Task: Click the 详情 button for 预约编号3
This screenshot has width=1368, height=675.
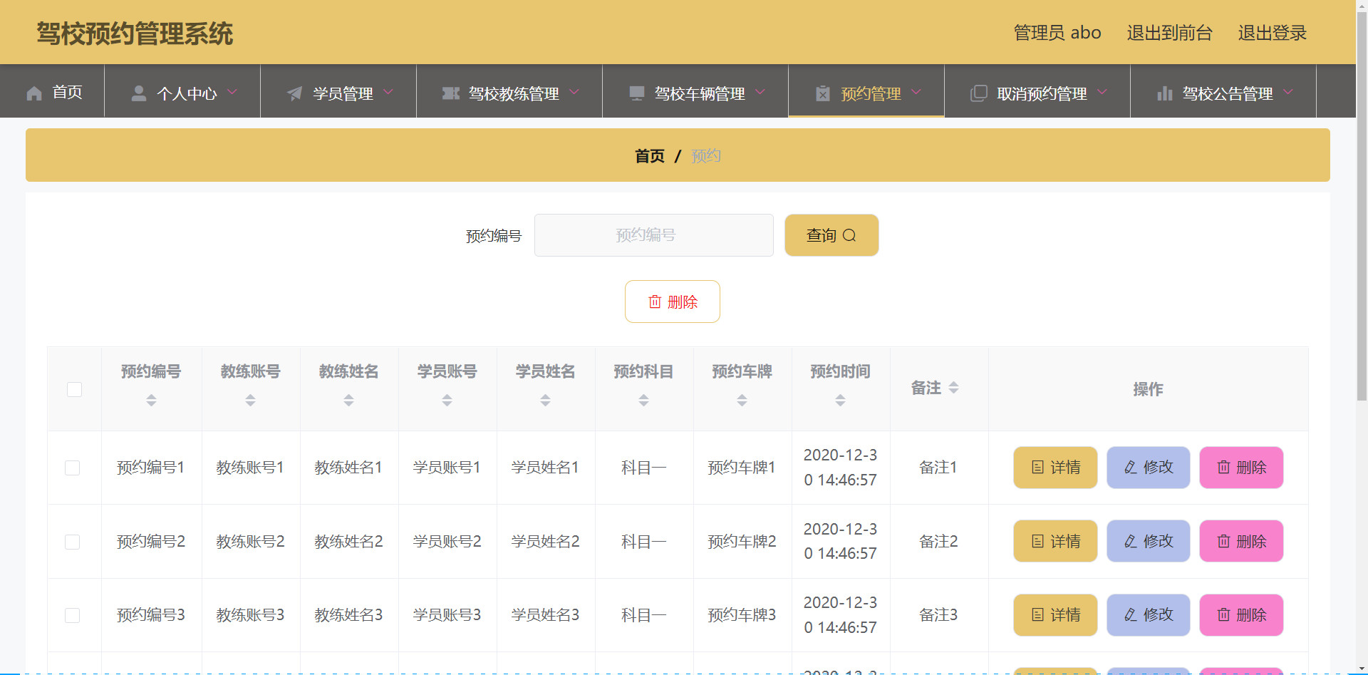Action: [1055, 615]
